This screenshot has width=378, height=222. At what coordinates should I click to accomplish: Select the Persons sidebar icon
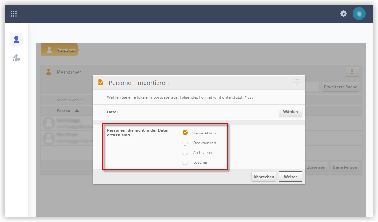pyautogui.click(x=16, y=40)
